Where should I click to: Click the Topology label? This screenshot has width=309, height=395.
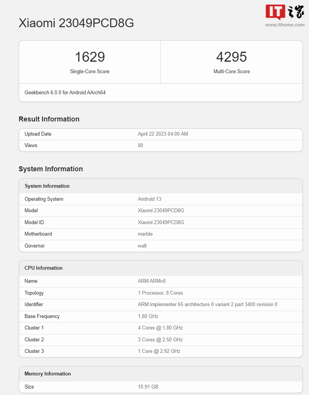(x=34, y=293)
